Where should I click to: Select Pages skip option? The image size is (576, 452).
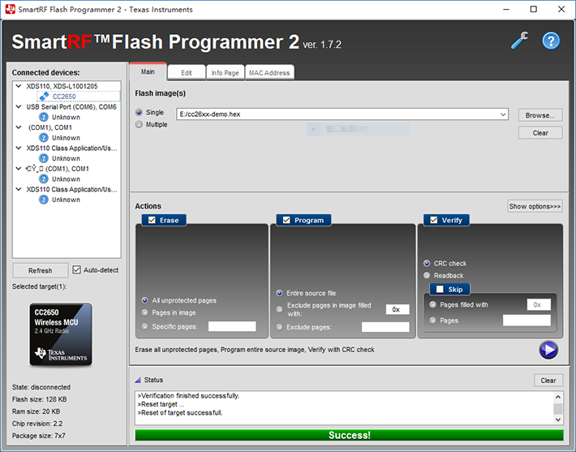tap(433, 320)
